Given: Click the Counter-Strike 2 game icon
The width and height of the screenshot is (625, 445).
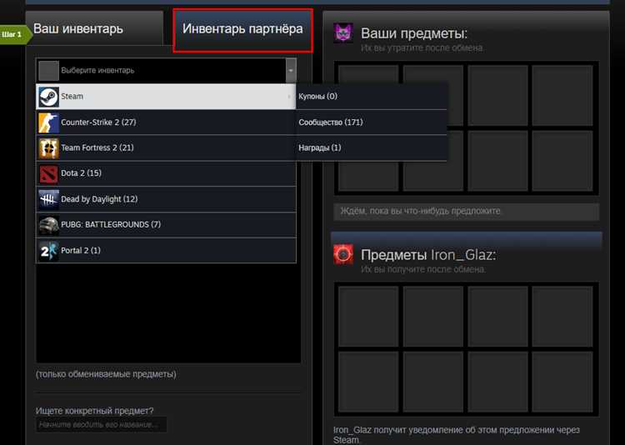Looking at the screenshot, I should (x=48, y=122).
